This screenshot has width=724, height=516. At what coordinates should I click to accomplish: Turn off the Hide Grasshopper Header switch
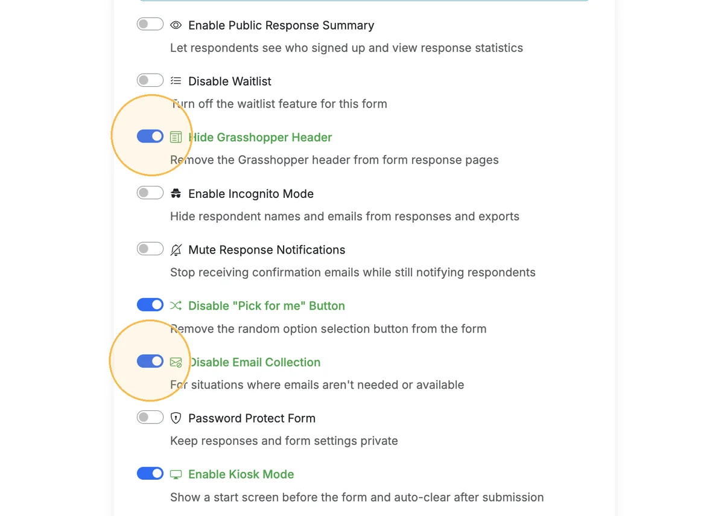click(x=150, y=136)
